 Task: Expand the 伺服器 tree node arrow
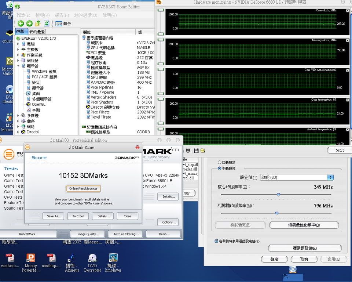pyautogui.click(x=18, y=60)
